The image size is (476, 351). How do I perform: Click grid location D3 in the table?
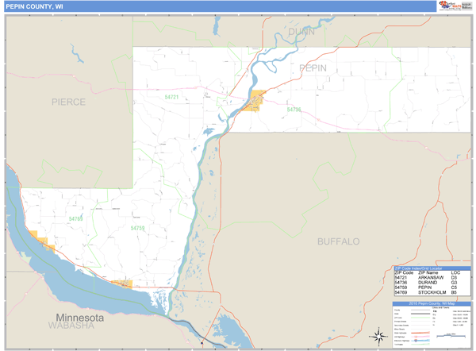pos(454,277)
